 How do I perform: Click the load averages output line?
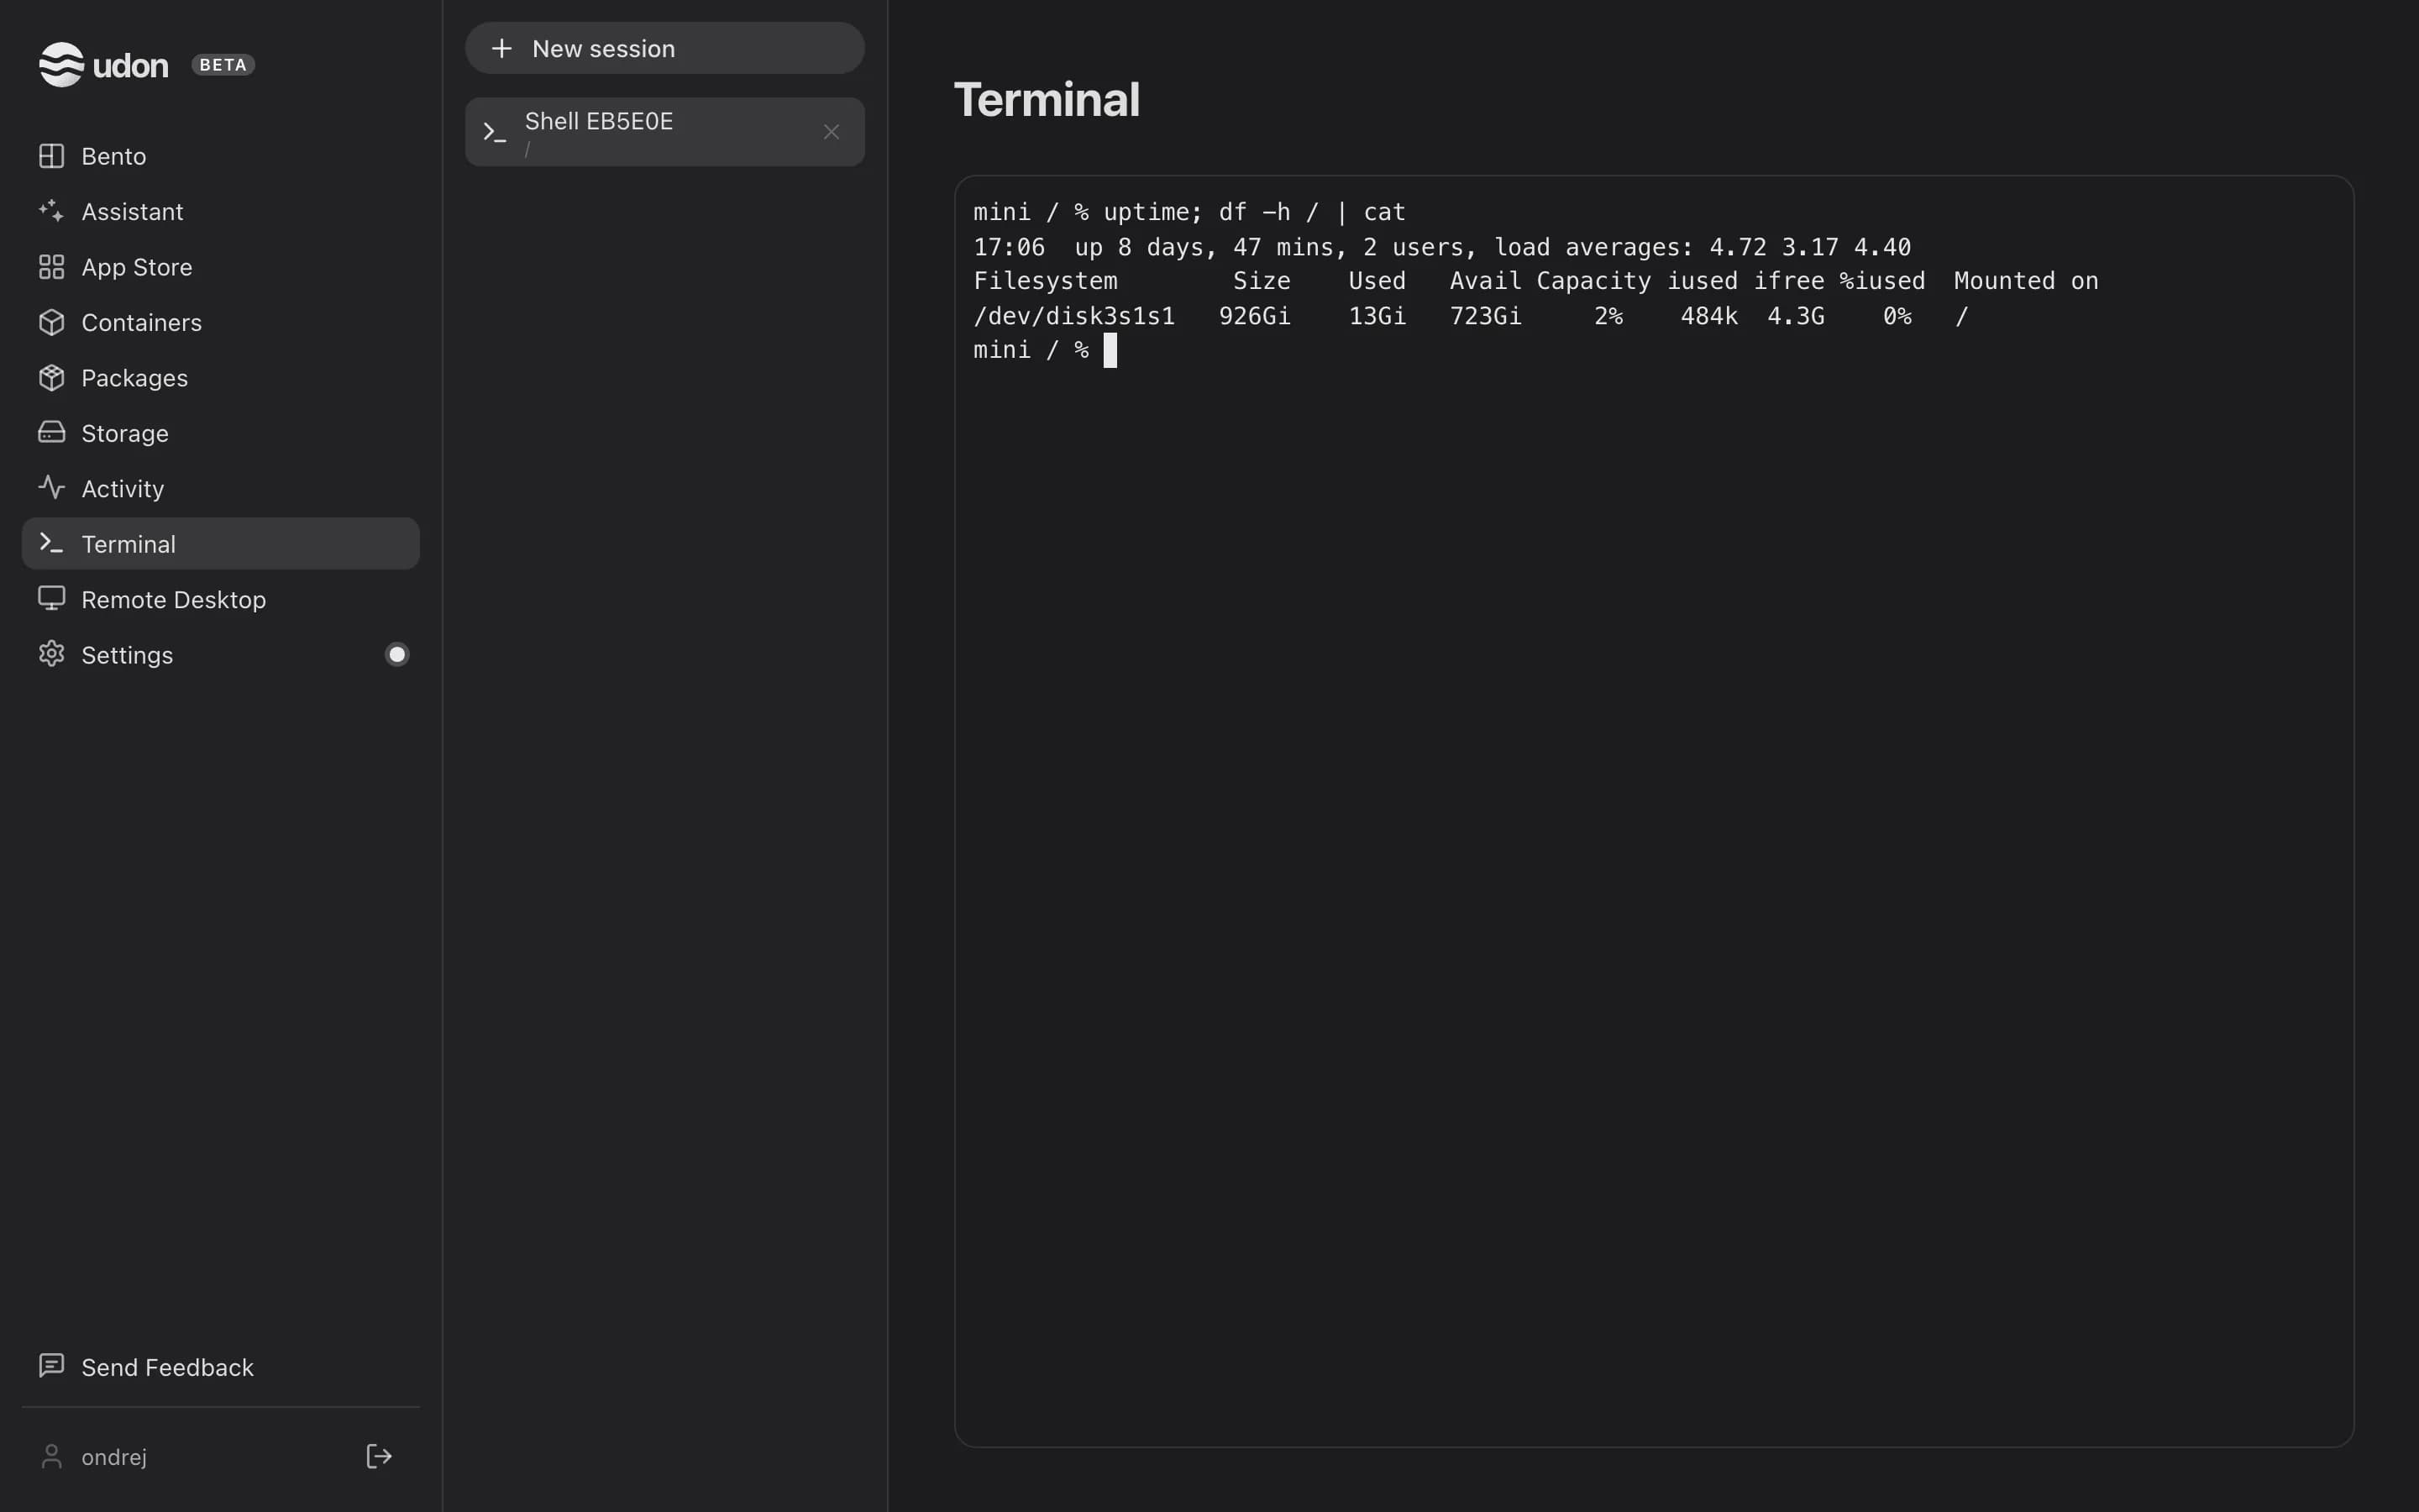1442,247
